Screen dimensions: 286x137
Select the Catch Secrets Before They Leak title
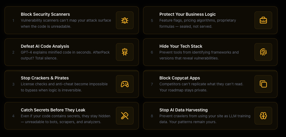53,110
